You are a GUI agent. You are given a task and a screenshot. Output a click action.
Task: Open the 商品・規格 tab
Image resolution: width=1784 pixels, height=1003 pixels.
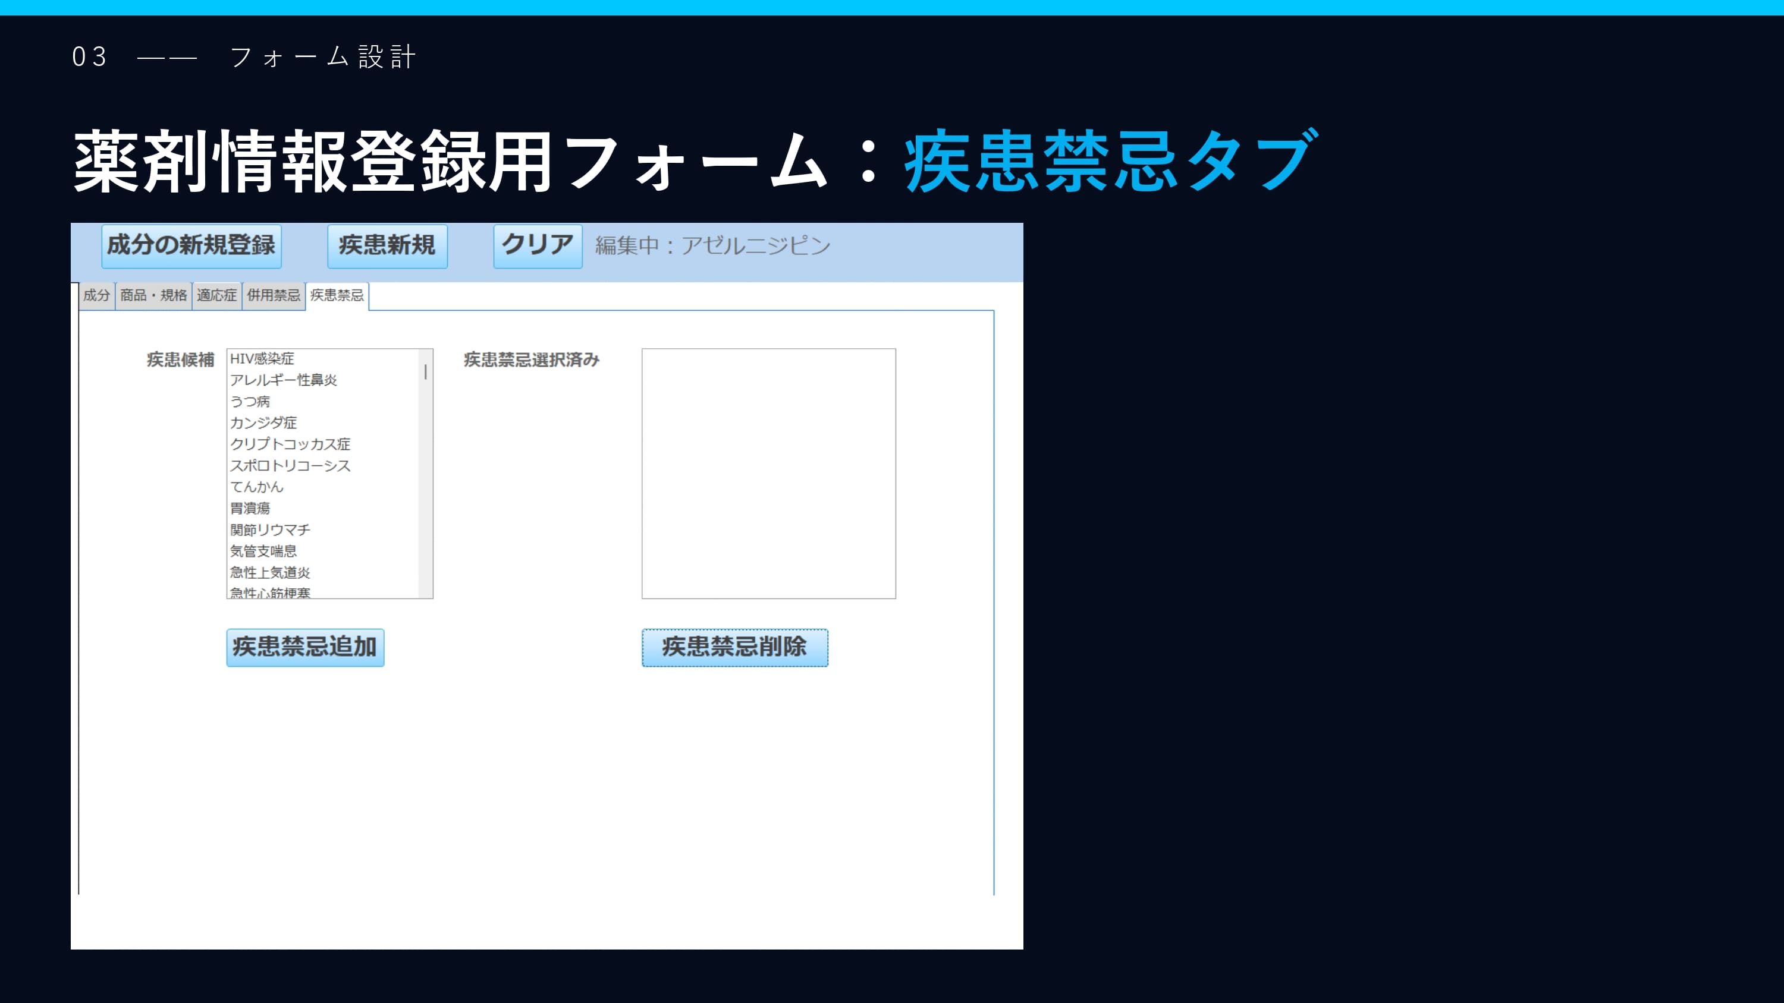click(153, 295)
